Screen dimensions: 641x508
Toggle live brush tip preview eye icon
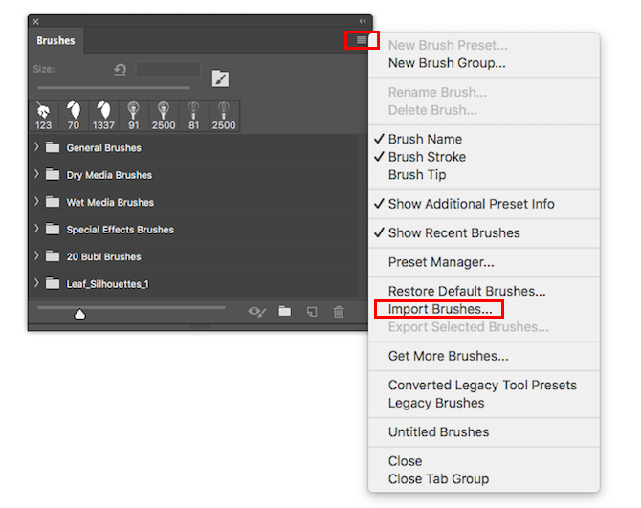coord(257,312)
